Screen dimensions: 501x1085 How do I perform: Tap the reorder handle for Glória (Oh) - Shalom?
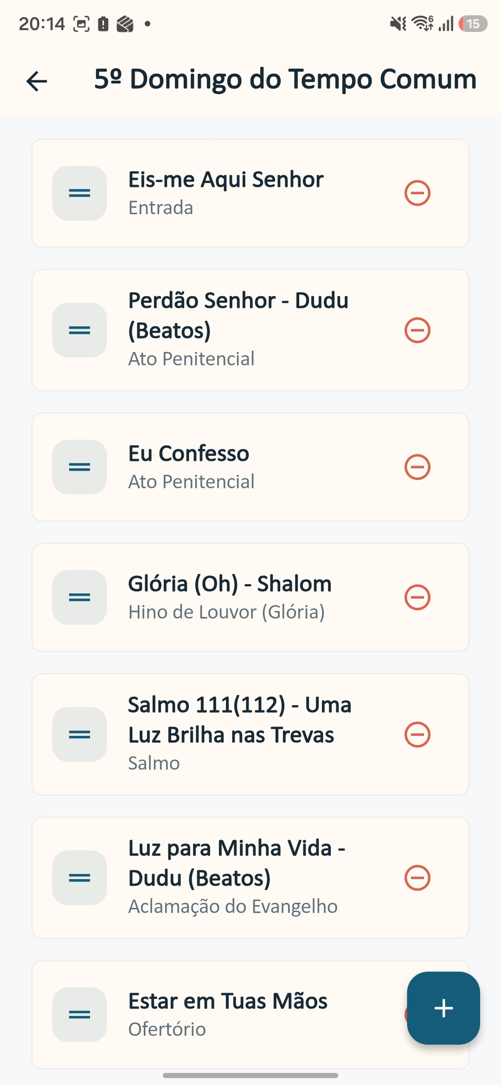point(79,597)
